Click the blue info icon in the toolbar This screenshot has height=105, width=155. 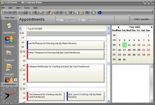point(100,13)
